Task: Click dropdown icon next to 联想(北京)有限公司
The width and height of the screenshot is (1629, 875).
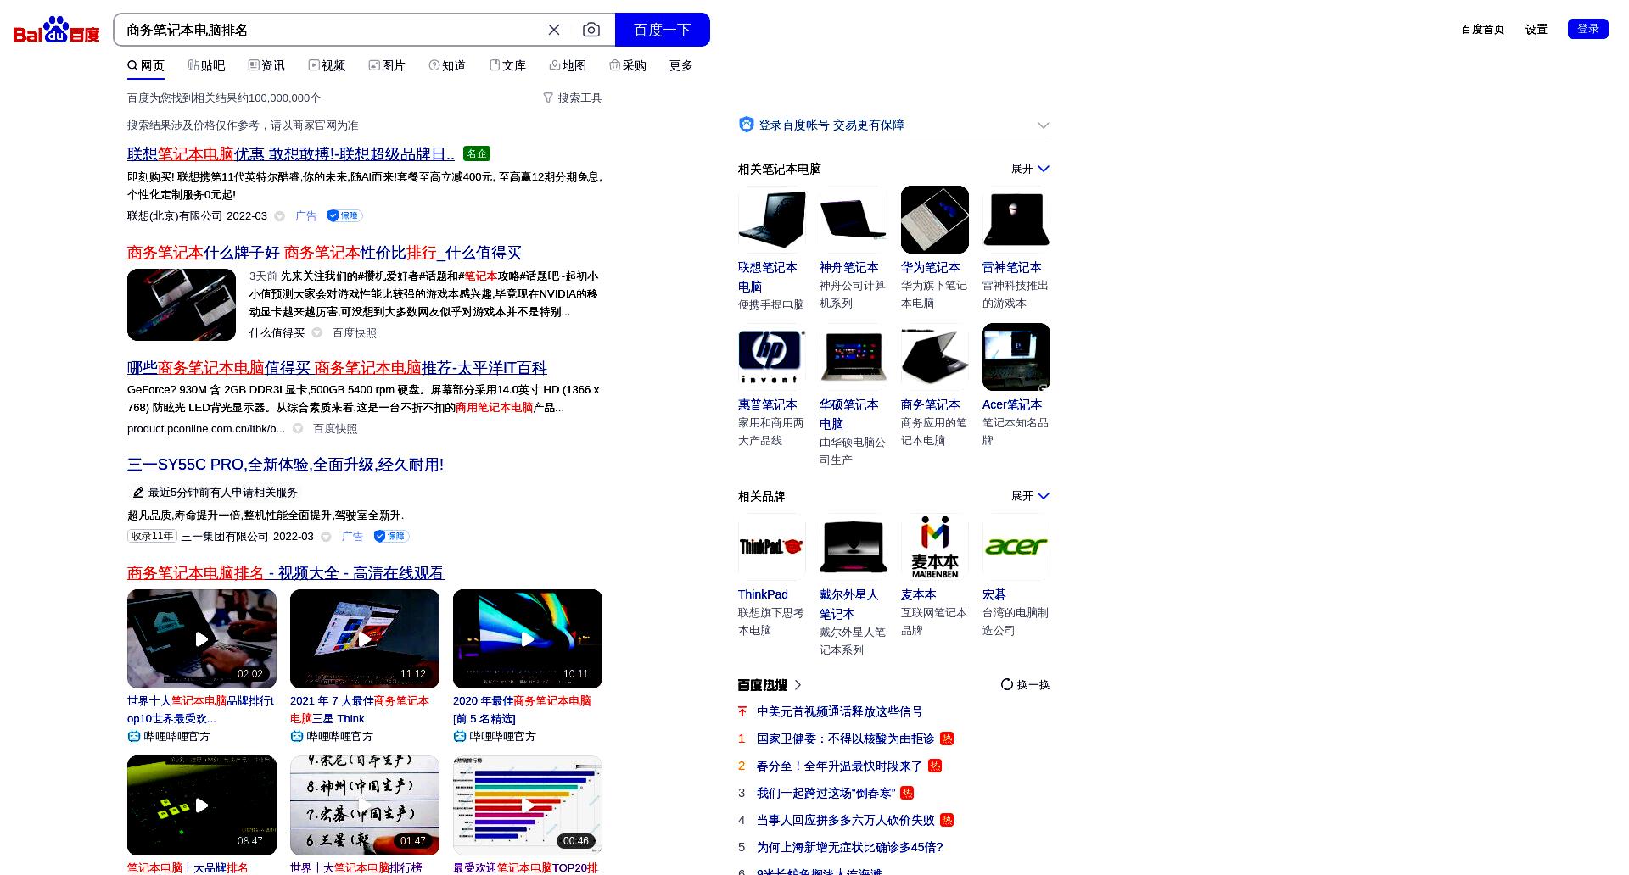Action: click(x=279, y=216)
